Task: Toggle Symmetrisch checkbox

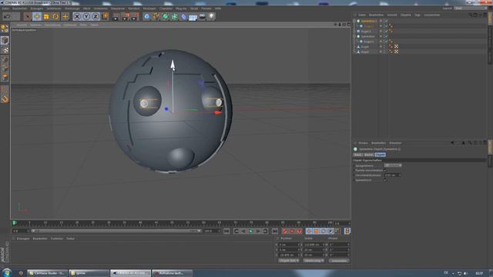Action: click(x=385, y=180)
